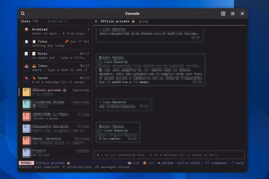269x179 pixels.
Task: Click the online status indicator
Action: (165, 163)
